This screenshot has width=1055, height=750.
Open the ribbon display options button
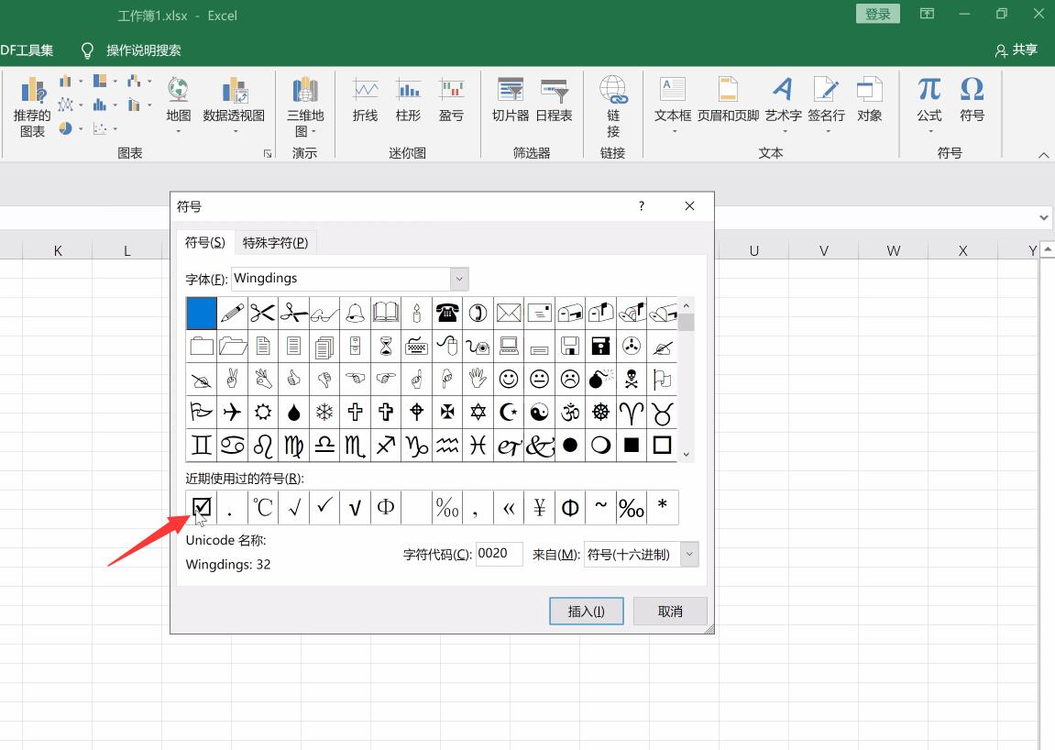(928, 14)
